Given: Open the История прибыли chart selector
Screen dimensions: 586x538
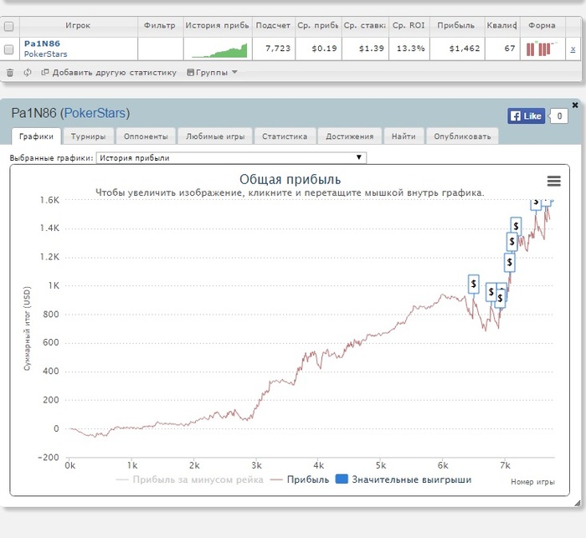Looking at the screenshot, I should coord(231,157).
